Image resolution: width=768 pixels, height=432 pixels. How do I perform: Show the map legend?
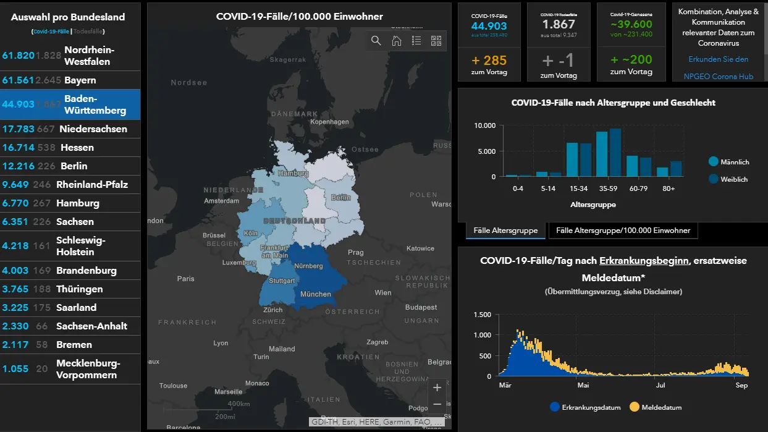(416, 41)
